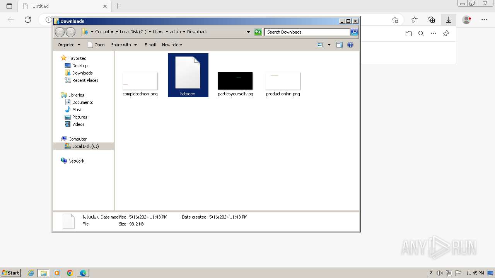This screenshot has width=495, height=278.
Task: Expand the view options dropdown arrow
Action: click(329, 45)
